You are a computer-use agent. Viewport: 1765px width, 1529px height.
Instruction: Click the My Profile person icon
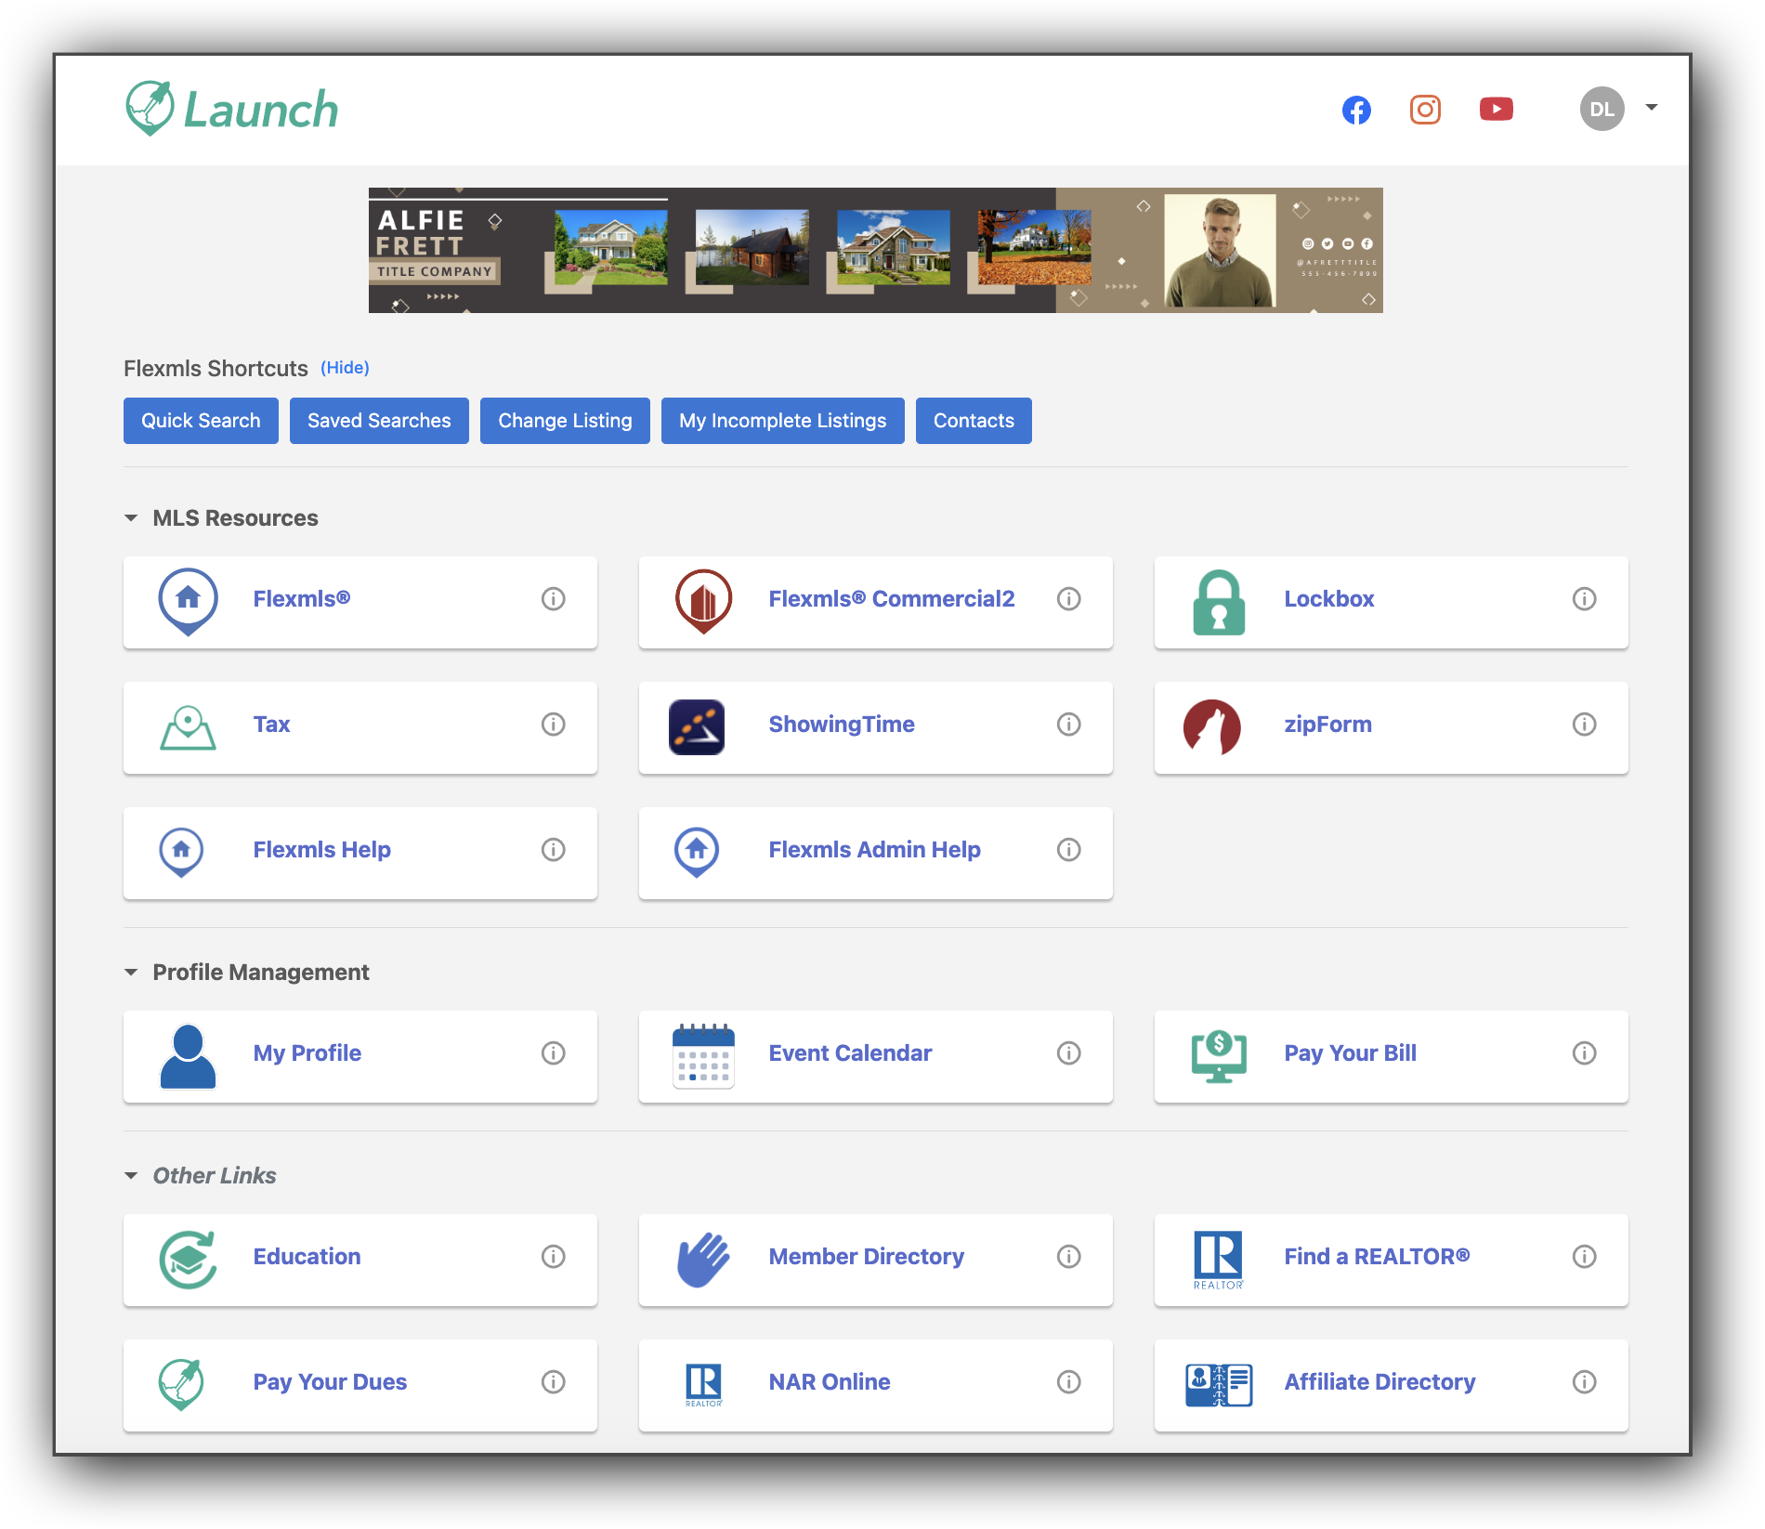point(189,1056)
